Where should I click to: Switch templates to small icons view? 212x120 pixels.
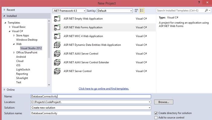click(136, 11)
